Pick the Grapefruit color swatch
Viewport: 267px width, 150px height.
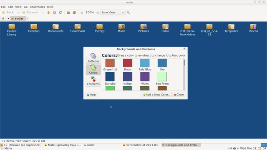[x=110, y=63]
